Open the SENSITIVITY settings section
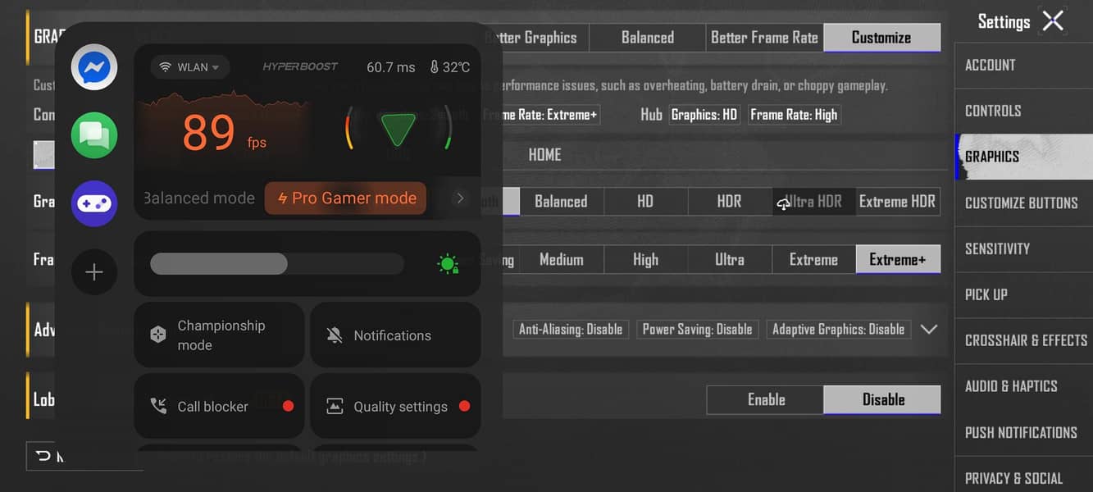Screen dimensions: 1093x492 [x=1024, y=249]
